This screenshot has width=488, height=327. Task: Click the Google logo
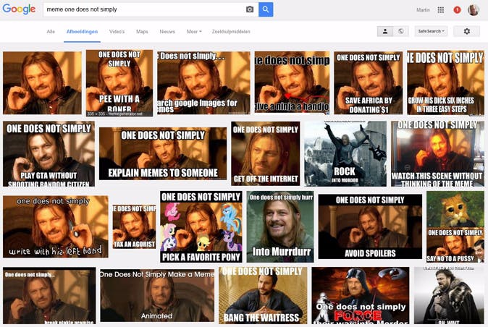click(x=19, y=9)
